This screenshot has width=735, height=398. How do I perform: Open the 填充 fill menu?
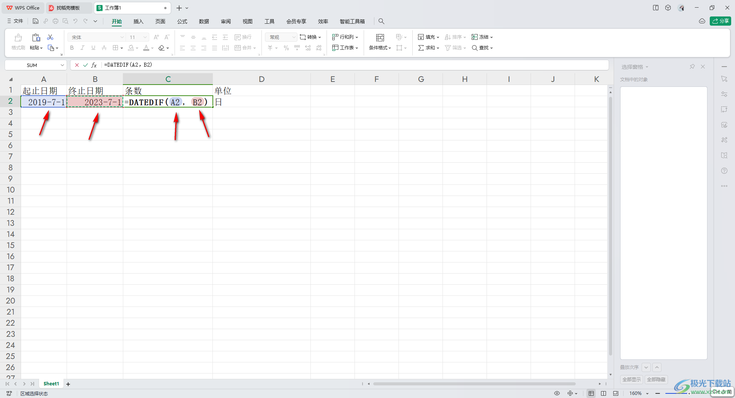[428, 37]
